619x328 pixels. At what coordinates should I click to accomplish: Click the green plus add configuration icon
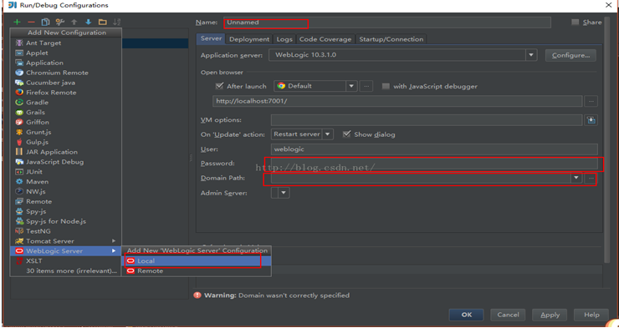pos(17,22)
